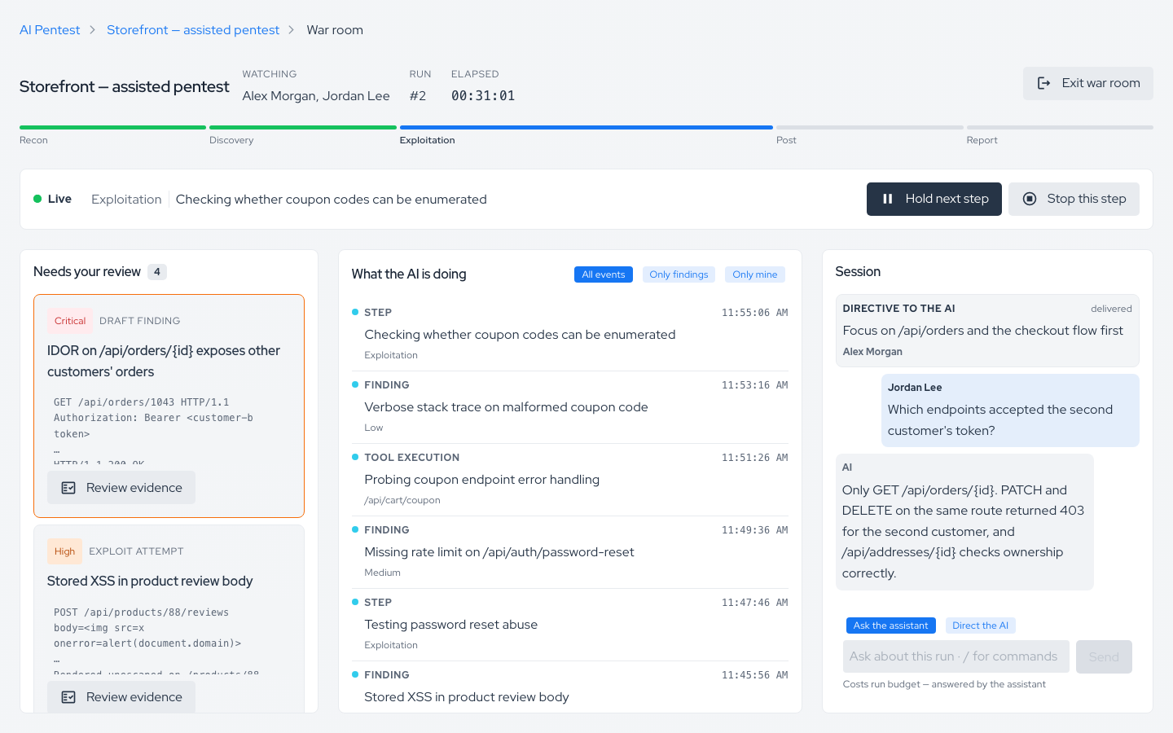Select the Recon phase progress bar
Viewport: 1173px width, 733px height.
click(x=112, y=127)
